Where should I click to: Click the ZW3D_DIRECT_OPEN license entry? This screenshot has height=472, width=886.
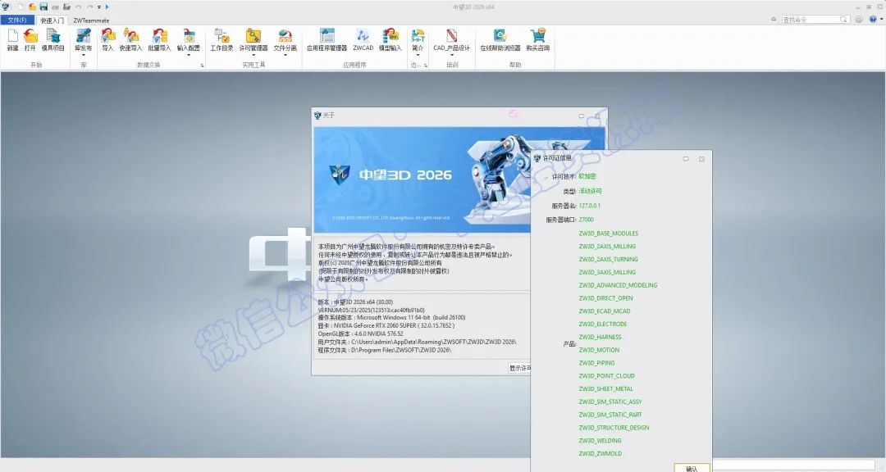(x=605, y=298)
